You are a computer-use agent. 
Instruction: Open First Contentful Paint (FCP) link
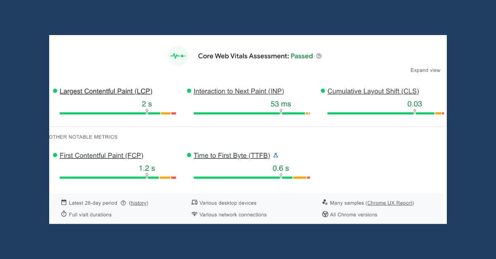101,155
